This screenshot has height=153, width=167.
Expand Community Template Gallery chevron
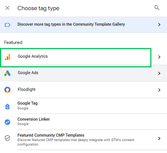tap(159, 25)
